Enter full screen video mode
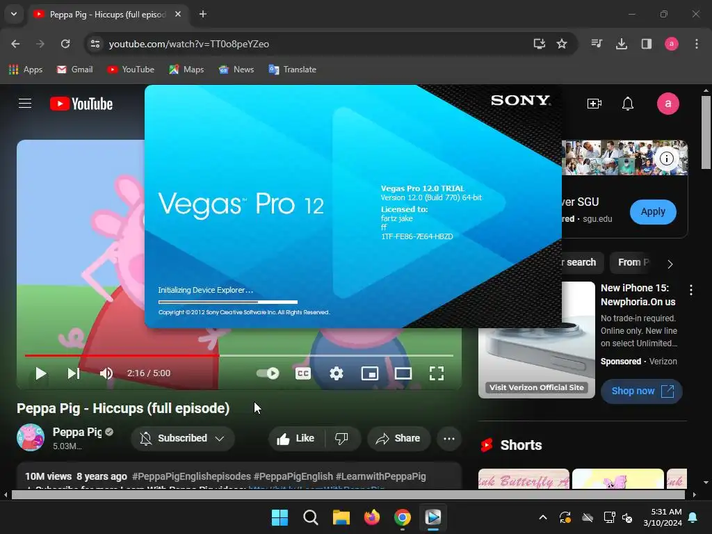 [x=437, y=373]
